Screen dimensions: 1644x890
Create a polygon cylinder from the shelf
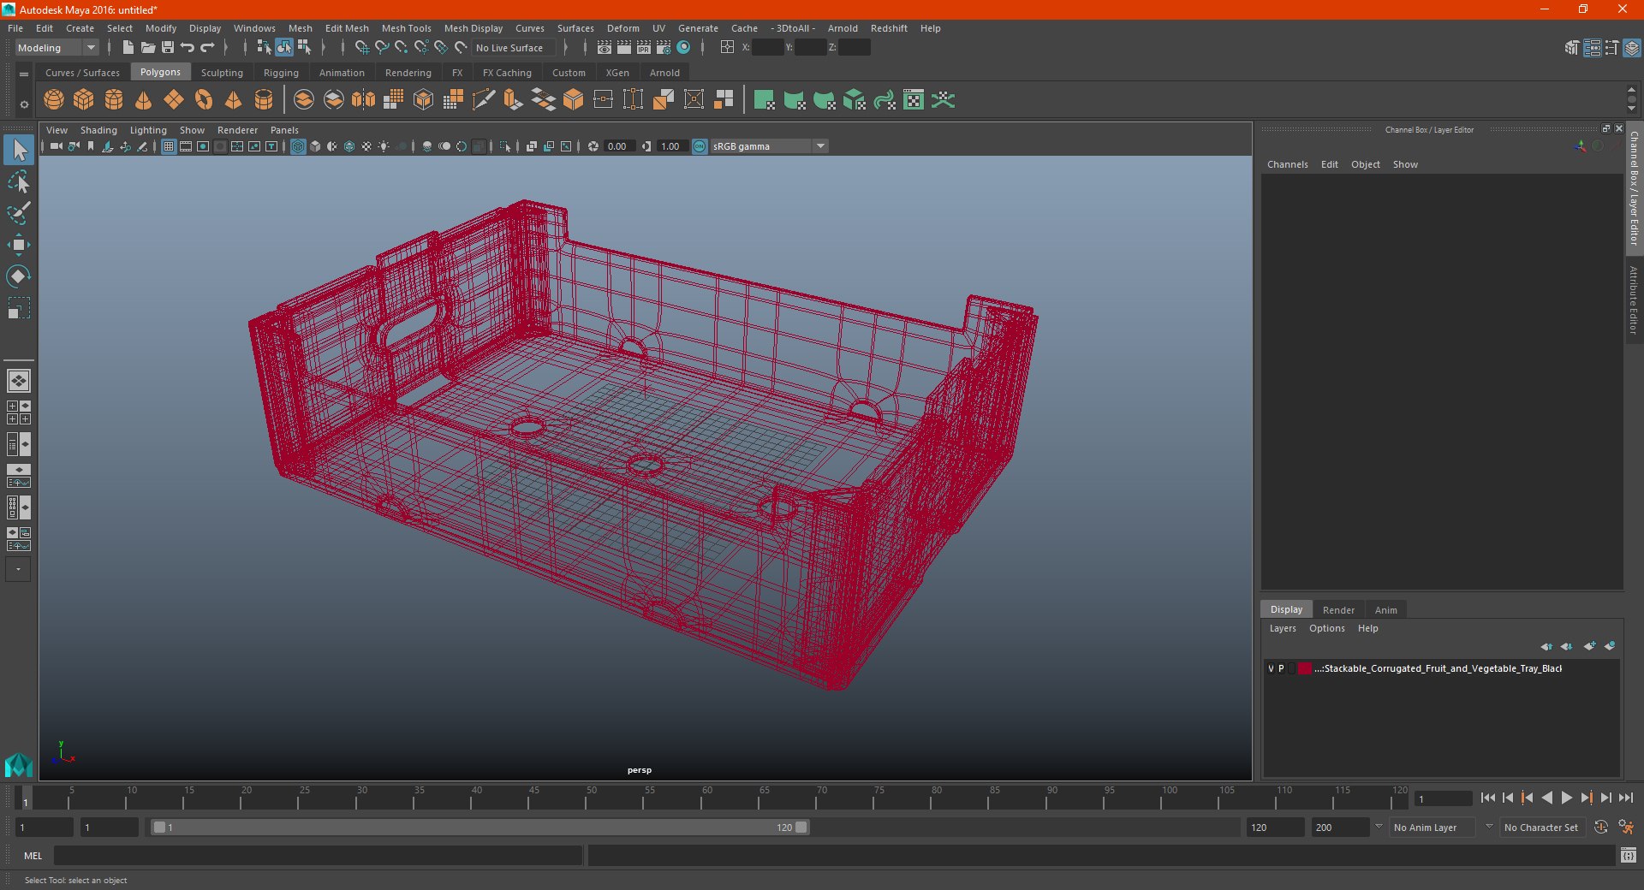point(114,100)
